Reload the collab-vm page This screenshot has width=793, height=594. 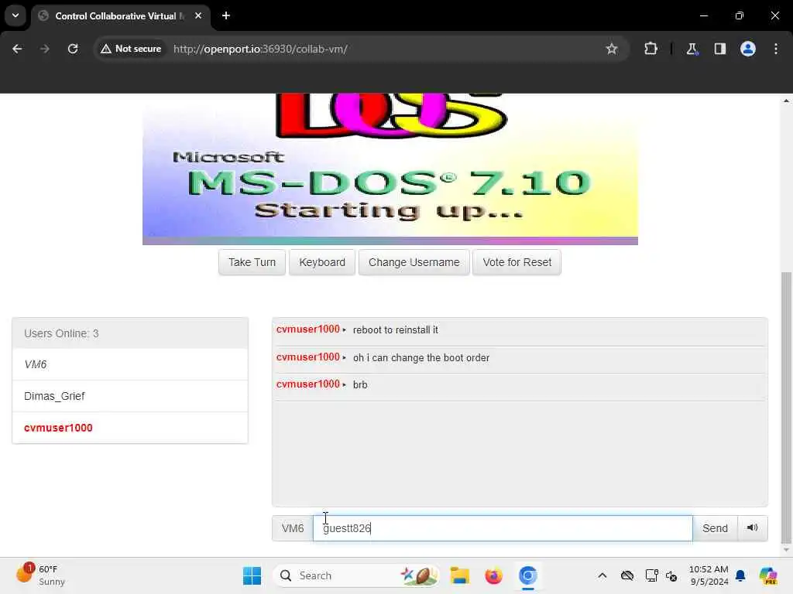73,49
